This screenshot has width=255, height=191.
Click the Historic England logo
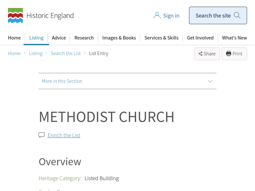pos(40,16)
